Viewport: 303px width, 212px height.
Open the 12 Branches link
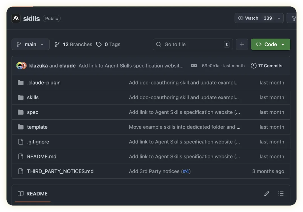tap(74, 45)
